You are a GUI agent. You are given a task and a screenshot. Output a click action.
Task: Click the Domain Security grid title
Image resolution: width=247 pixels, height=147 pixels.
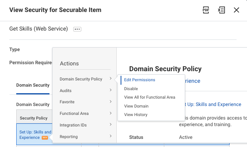[x=33, y=104]
